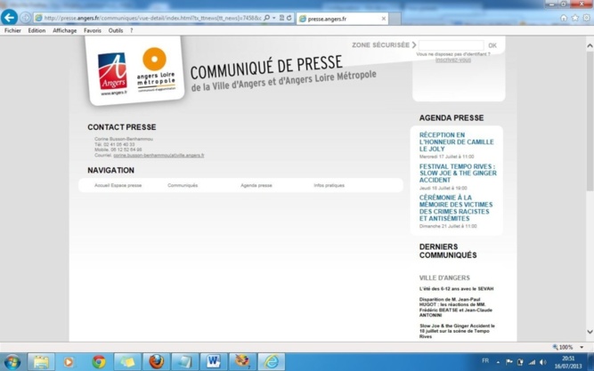Open the Favoris menu
Screen dimensions: 594x371
pyautogui.click(x=93, y=30)
